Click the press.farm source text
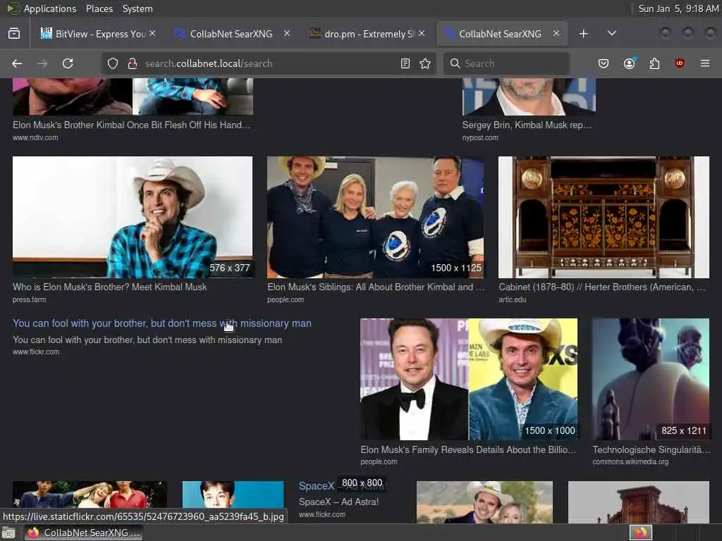 pos(30,299)
